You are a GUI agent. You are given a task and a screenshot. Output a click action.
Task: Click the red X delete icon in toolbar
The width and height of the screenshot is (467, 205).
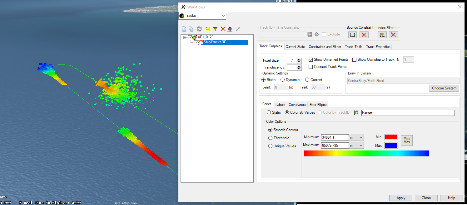point(223,29)
